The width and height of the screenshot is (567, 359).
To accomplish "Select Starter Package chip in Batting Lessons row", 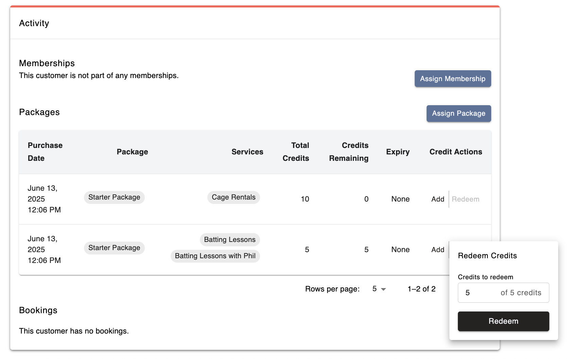I will [x=114, y=248].
